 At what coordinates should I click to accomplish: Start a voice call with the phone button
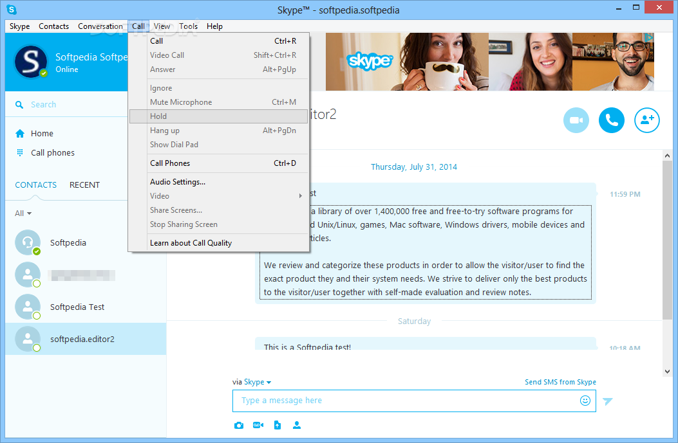pos(612,120)
